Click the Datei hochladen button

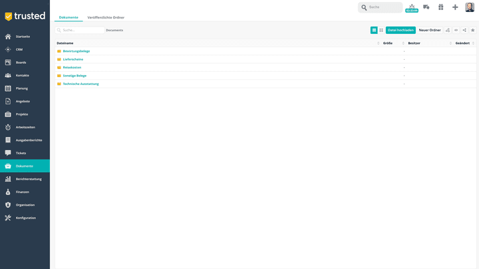pos(400,30)
